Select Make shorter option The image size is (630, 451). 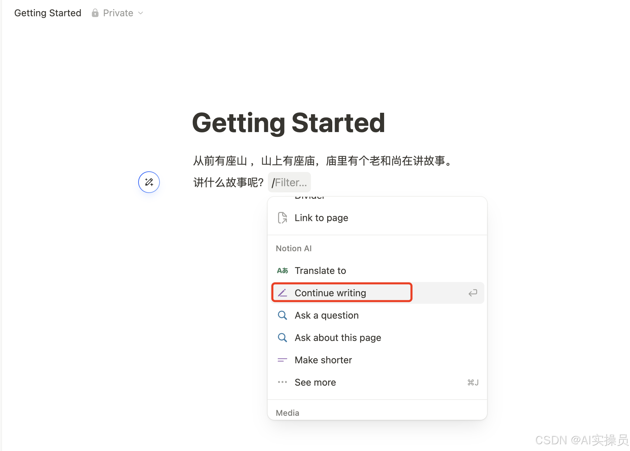(x=377, y=360)
